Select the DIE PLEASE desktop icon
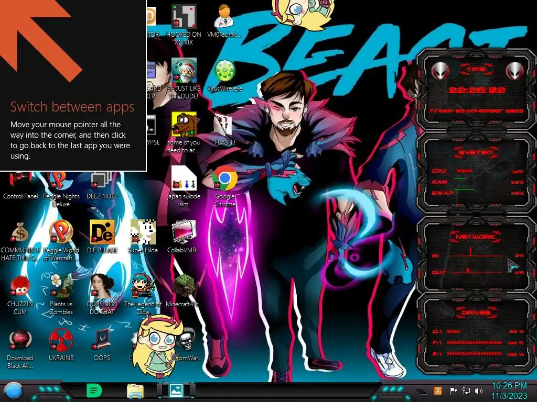 (102, 237)
